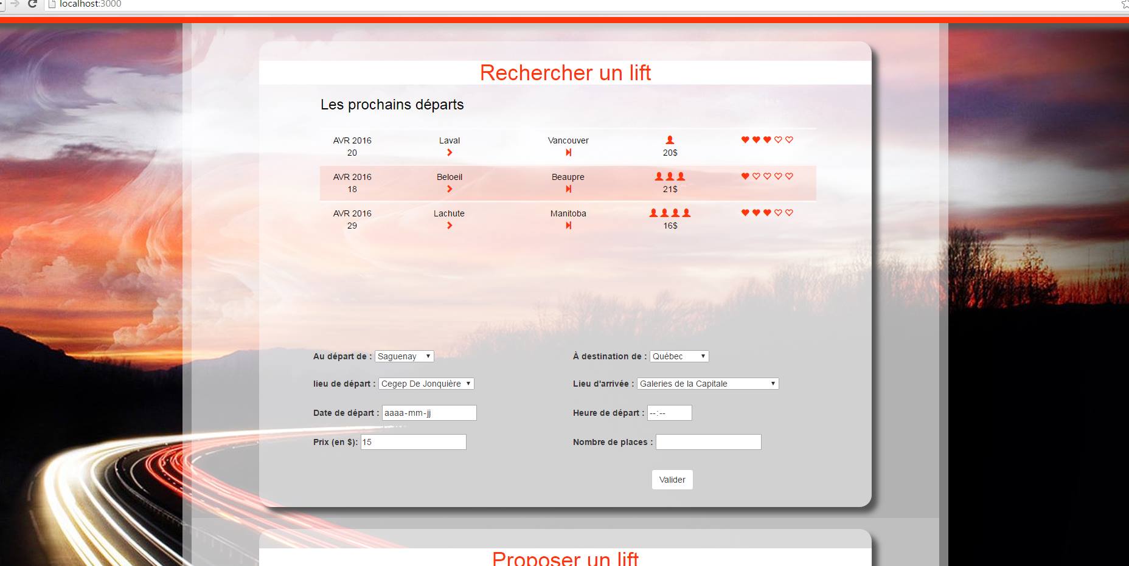Click the passenger icons above 21$
Screen dimensions: 1129x566
point(670,176)
